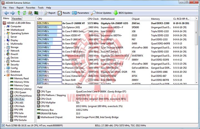200x129 pixels.
Task: Open benchmark Parameters
Action: pyautogui.click(x=81, y=13)
